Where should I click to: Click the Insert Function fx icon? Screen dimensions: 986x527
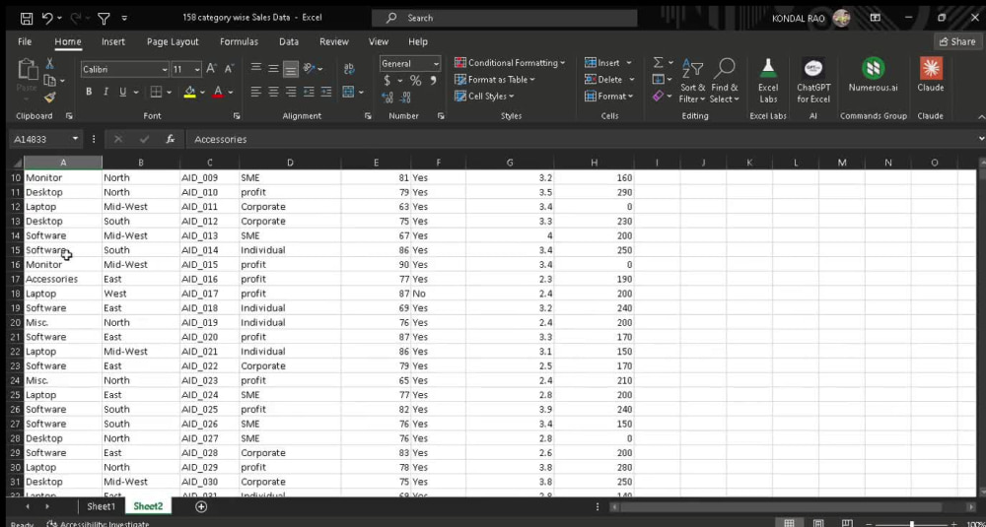tap(170, 140)
